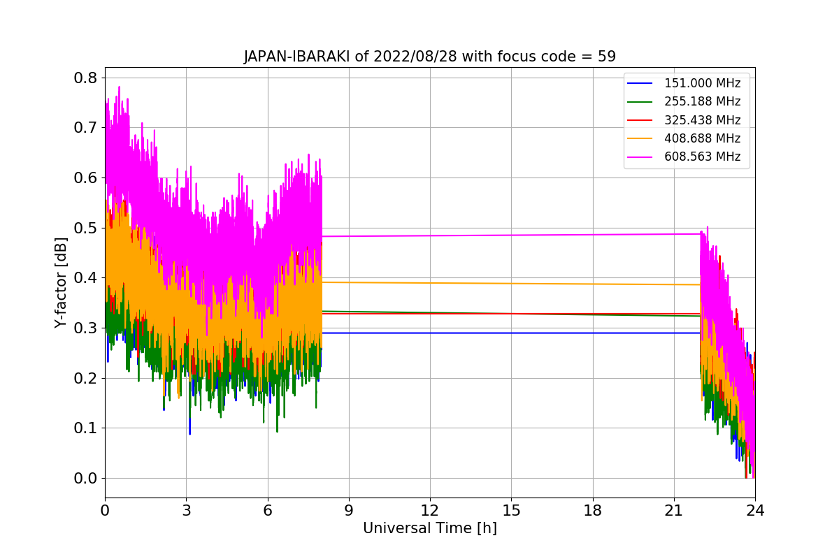This screenshot has height=559, width=839.
Task: Click the x-axis tick label 15
Action: (511, 510)
